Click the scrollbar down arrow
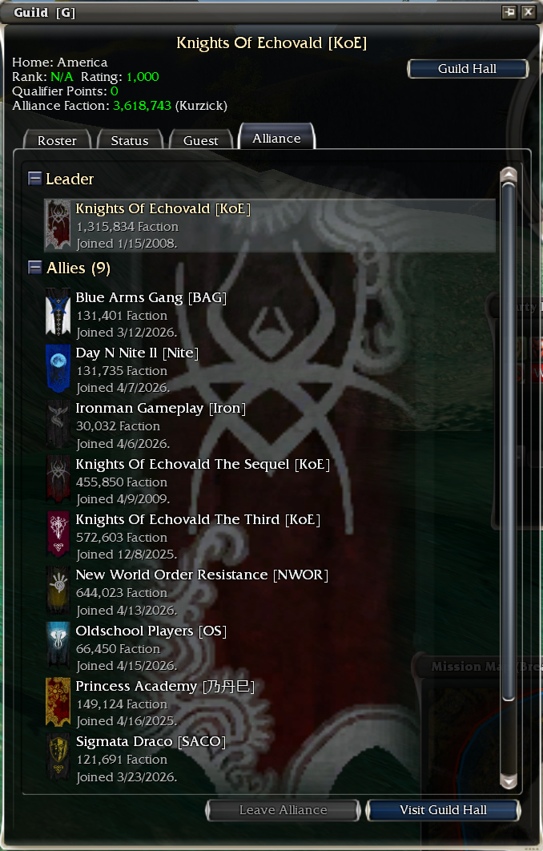This screenshot has width=543, height=851. (509, 780)
